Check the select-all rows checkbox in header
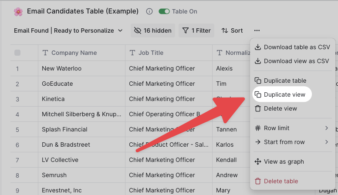This screenshot has width=338, height=195. [x=17, y=53]
